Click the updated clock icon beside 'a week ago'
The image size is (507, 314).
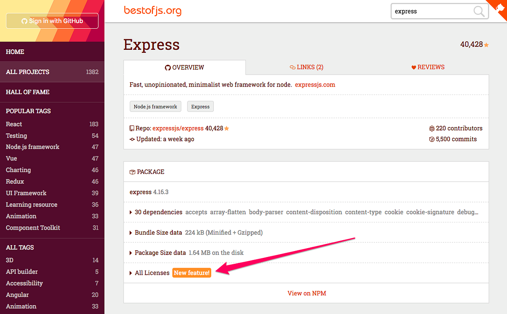pyautogui.click(x=132, y=139)
